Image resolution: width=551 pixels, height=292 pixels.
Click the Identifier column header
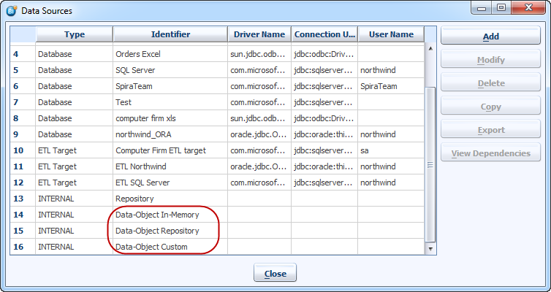(x=170, y=34)
